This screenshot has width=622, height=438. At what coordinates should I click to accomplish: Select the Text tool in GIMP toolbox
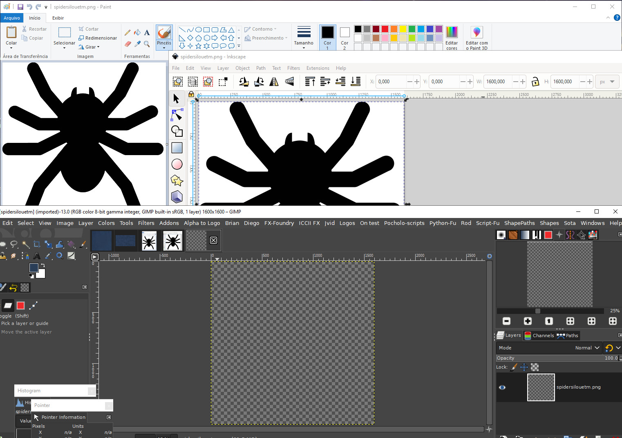(x=37, y=256)
